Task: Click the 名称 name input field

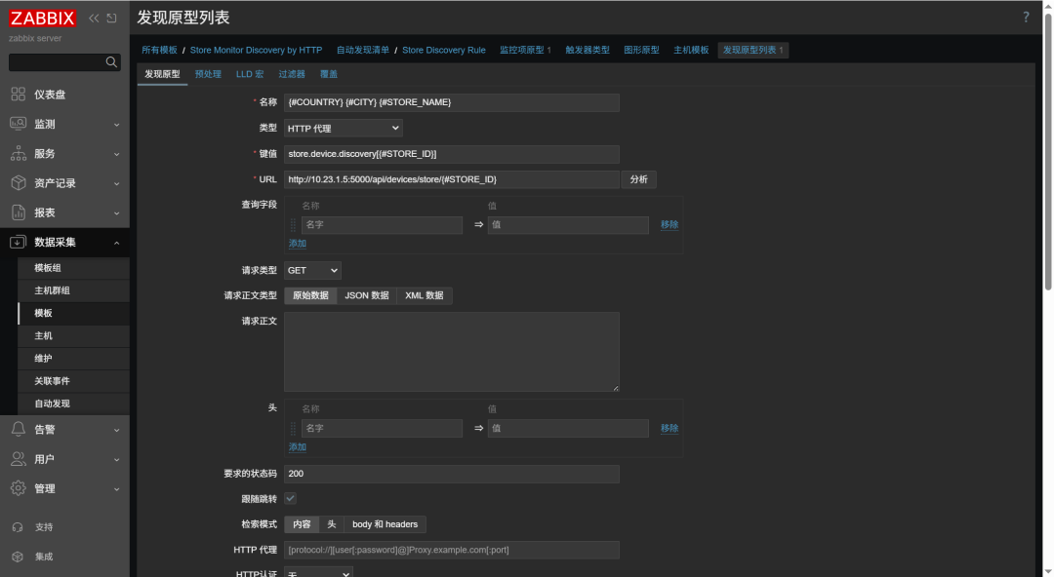Action: pos(452,102)
